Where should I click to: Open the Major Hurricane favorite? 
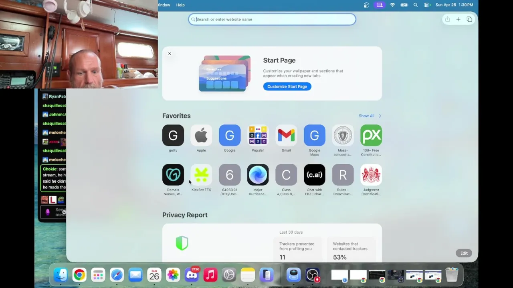click(x=258, y=175)
